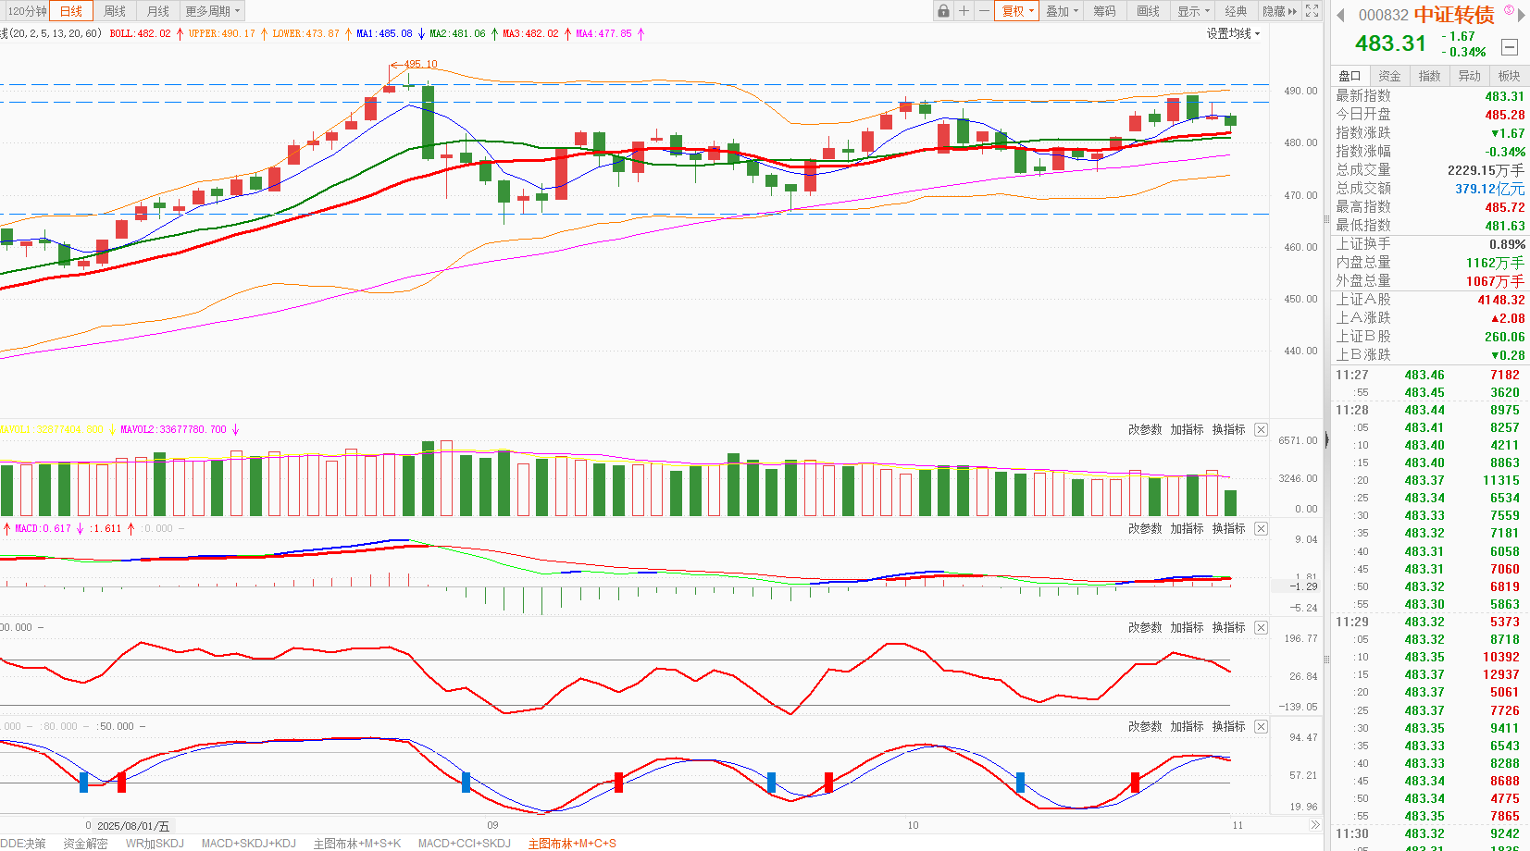Viewport: 1530px width, 851px height.
Task: Open the 盘口 tab in side panel
Action: pos(1350,76)
